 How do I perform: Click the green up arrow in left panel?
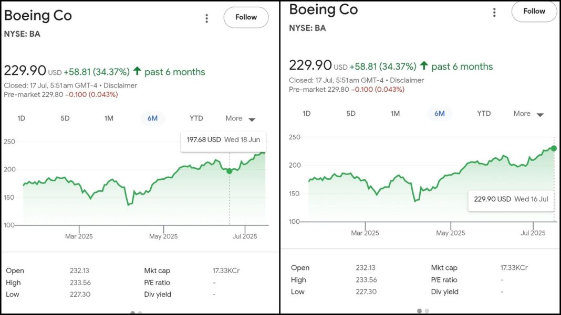pos(138,71)
